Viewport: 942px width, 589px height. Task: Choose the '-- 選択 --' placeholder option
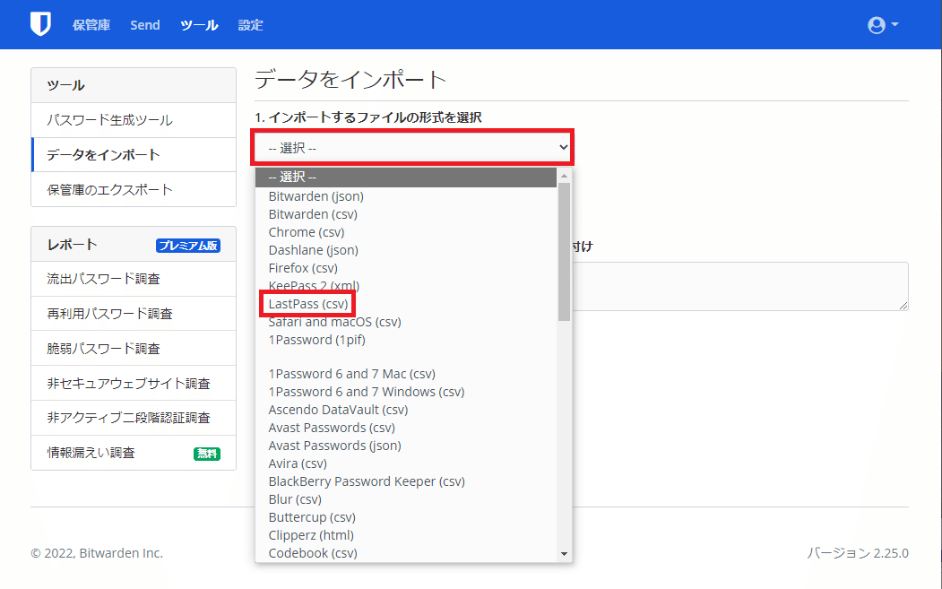(406, 178)
